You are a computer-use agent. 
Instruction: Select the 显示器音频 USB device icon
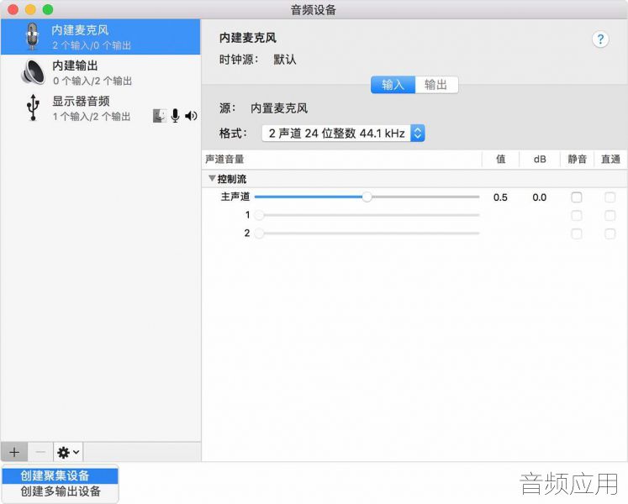point(33,108)
